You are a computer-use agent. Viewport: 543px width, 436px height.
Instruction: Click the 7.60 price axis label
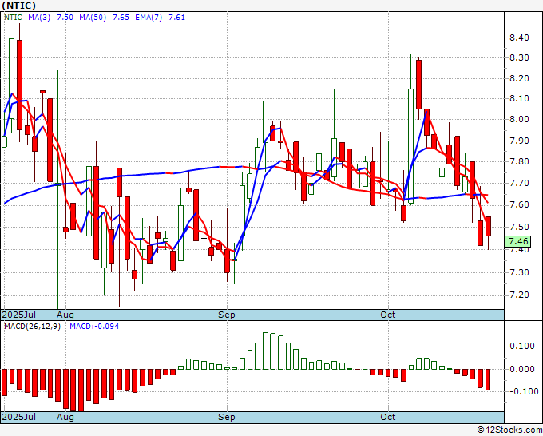tap(519, 205)
